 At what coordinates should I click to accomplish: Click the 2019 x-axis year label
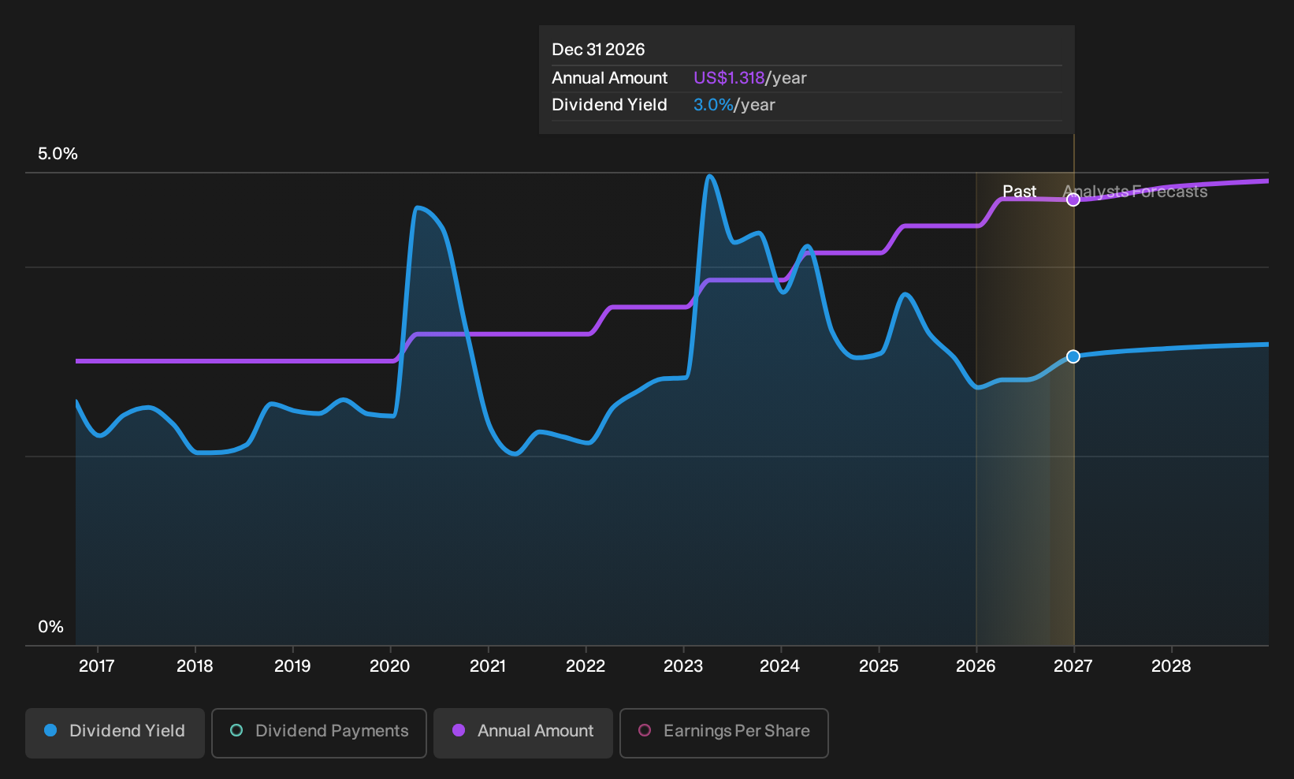tap(292, 666)
